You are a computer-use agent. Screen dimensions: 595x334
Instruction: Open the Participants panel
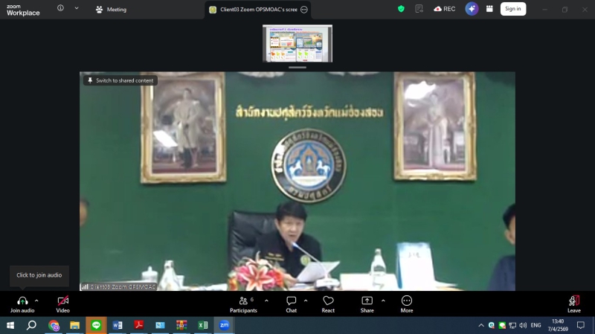(242, 301)
